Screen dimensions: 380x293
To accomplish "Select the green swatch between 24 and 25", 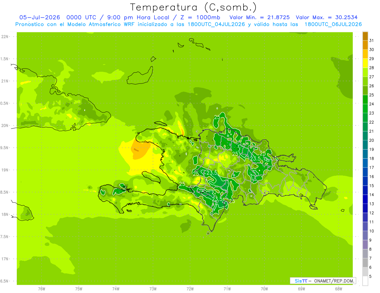I will (x=365, y=100).
